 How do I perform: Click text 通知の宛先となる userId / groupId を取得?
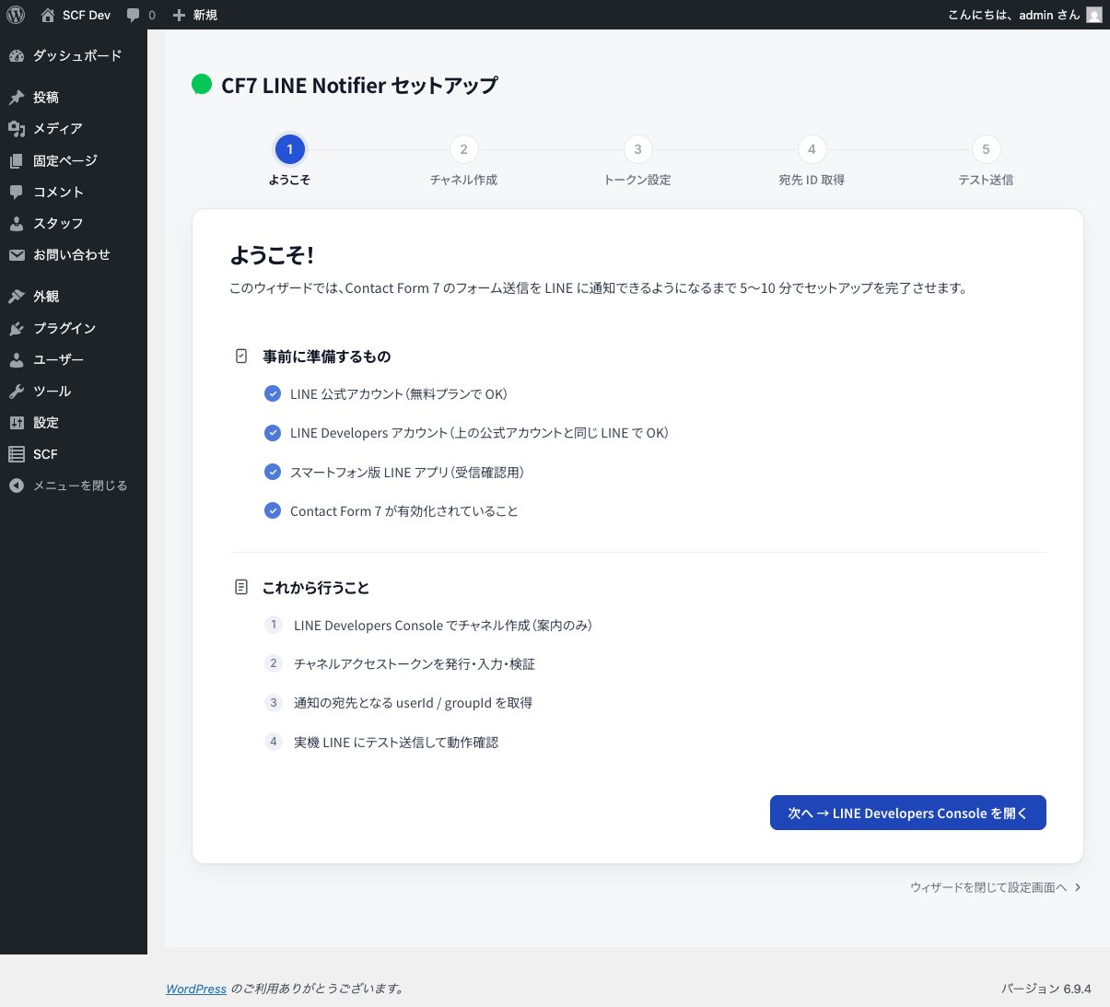pos(413,703)
